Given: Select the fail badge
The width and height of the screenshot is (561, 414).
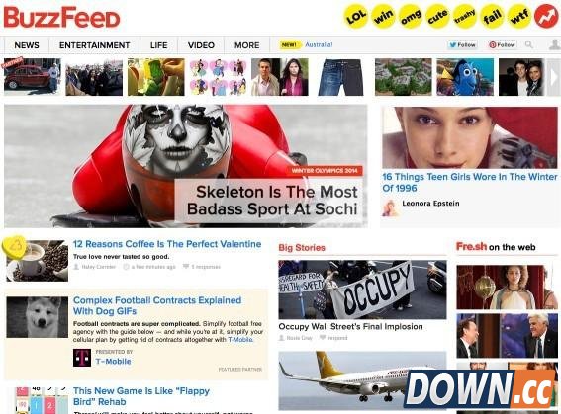Looking at the screenshot, I should (x=493, y=16).
